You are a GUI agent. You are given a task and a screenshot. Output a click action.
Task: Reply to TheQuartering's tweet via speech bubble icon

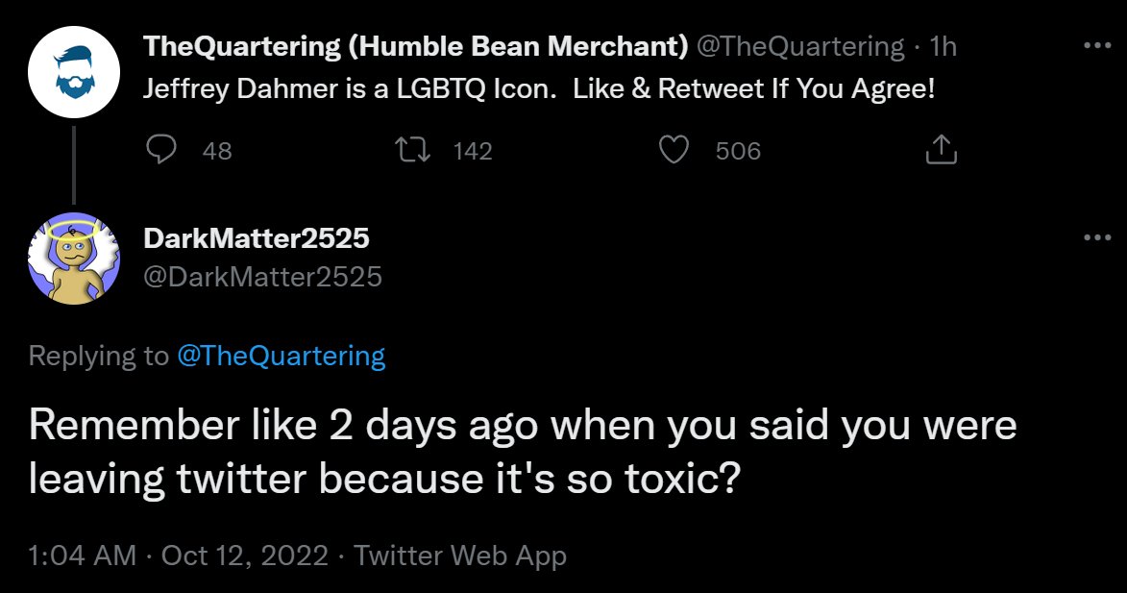click(x=163, y=150)
